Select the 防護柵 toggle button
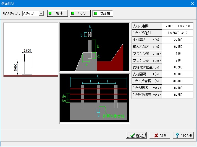Screen dimensions: 197x147 (x=103, y=13)
